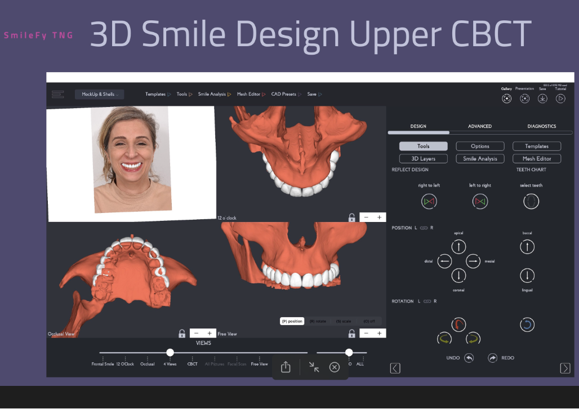Move teeth apical with the up arrow
This screenshot has width=579, height=409.
[459, 247]
